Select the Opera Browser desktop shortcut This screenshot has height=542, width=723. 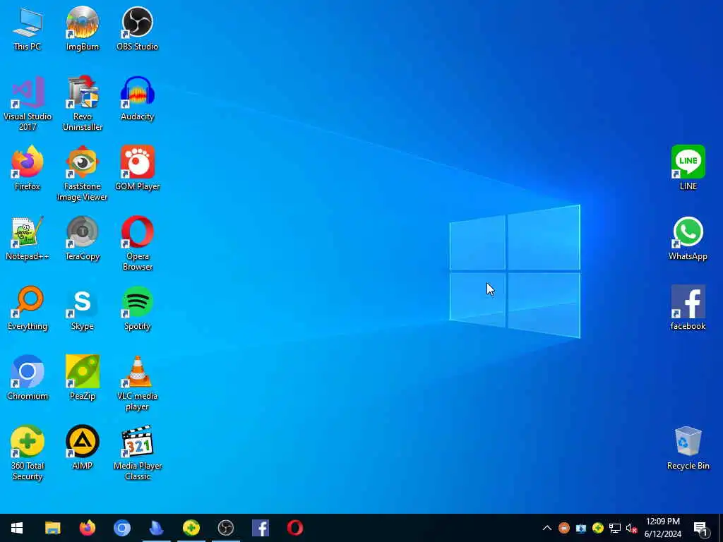[138, 243]
